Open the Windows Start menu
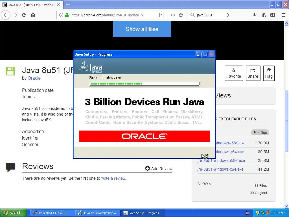The image size is (289, 217). tap(13, 213)
